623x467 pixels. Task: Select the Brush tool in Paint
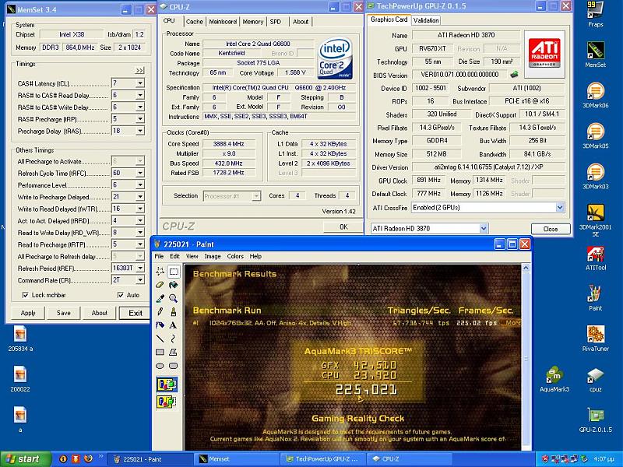click(x=174, y=312)
